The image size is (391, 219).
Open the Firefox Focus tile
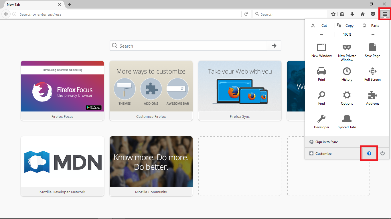coord(62,90)
